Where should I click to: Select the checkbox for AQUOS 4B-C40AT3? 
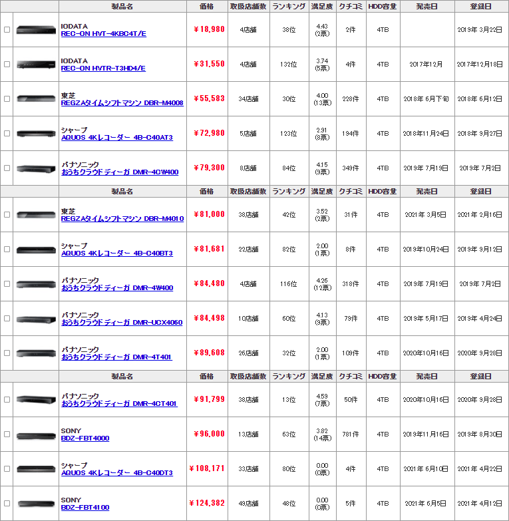pos(7,133)
